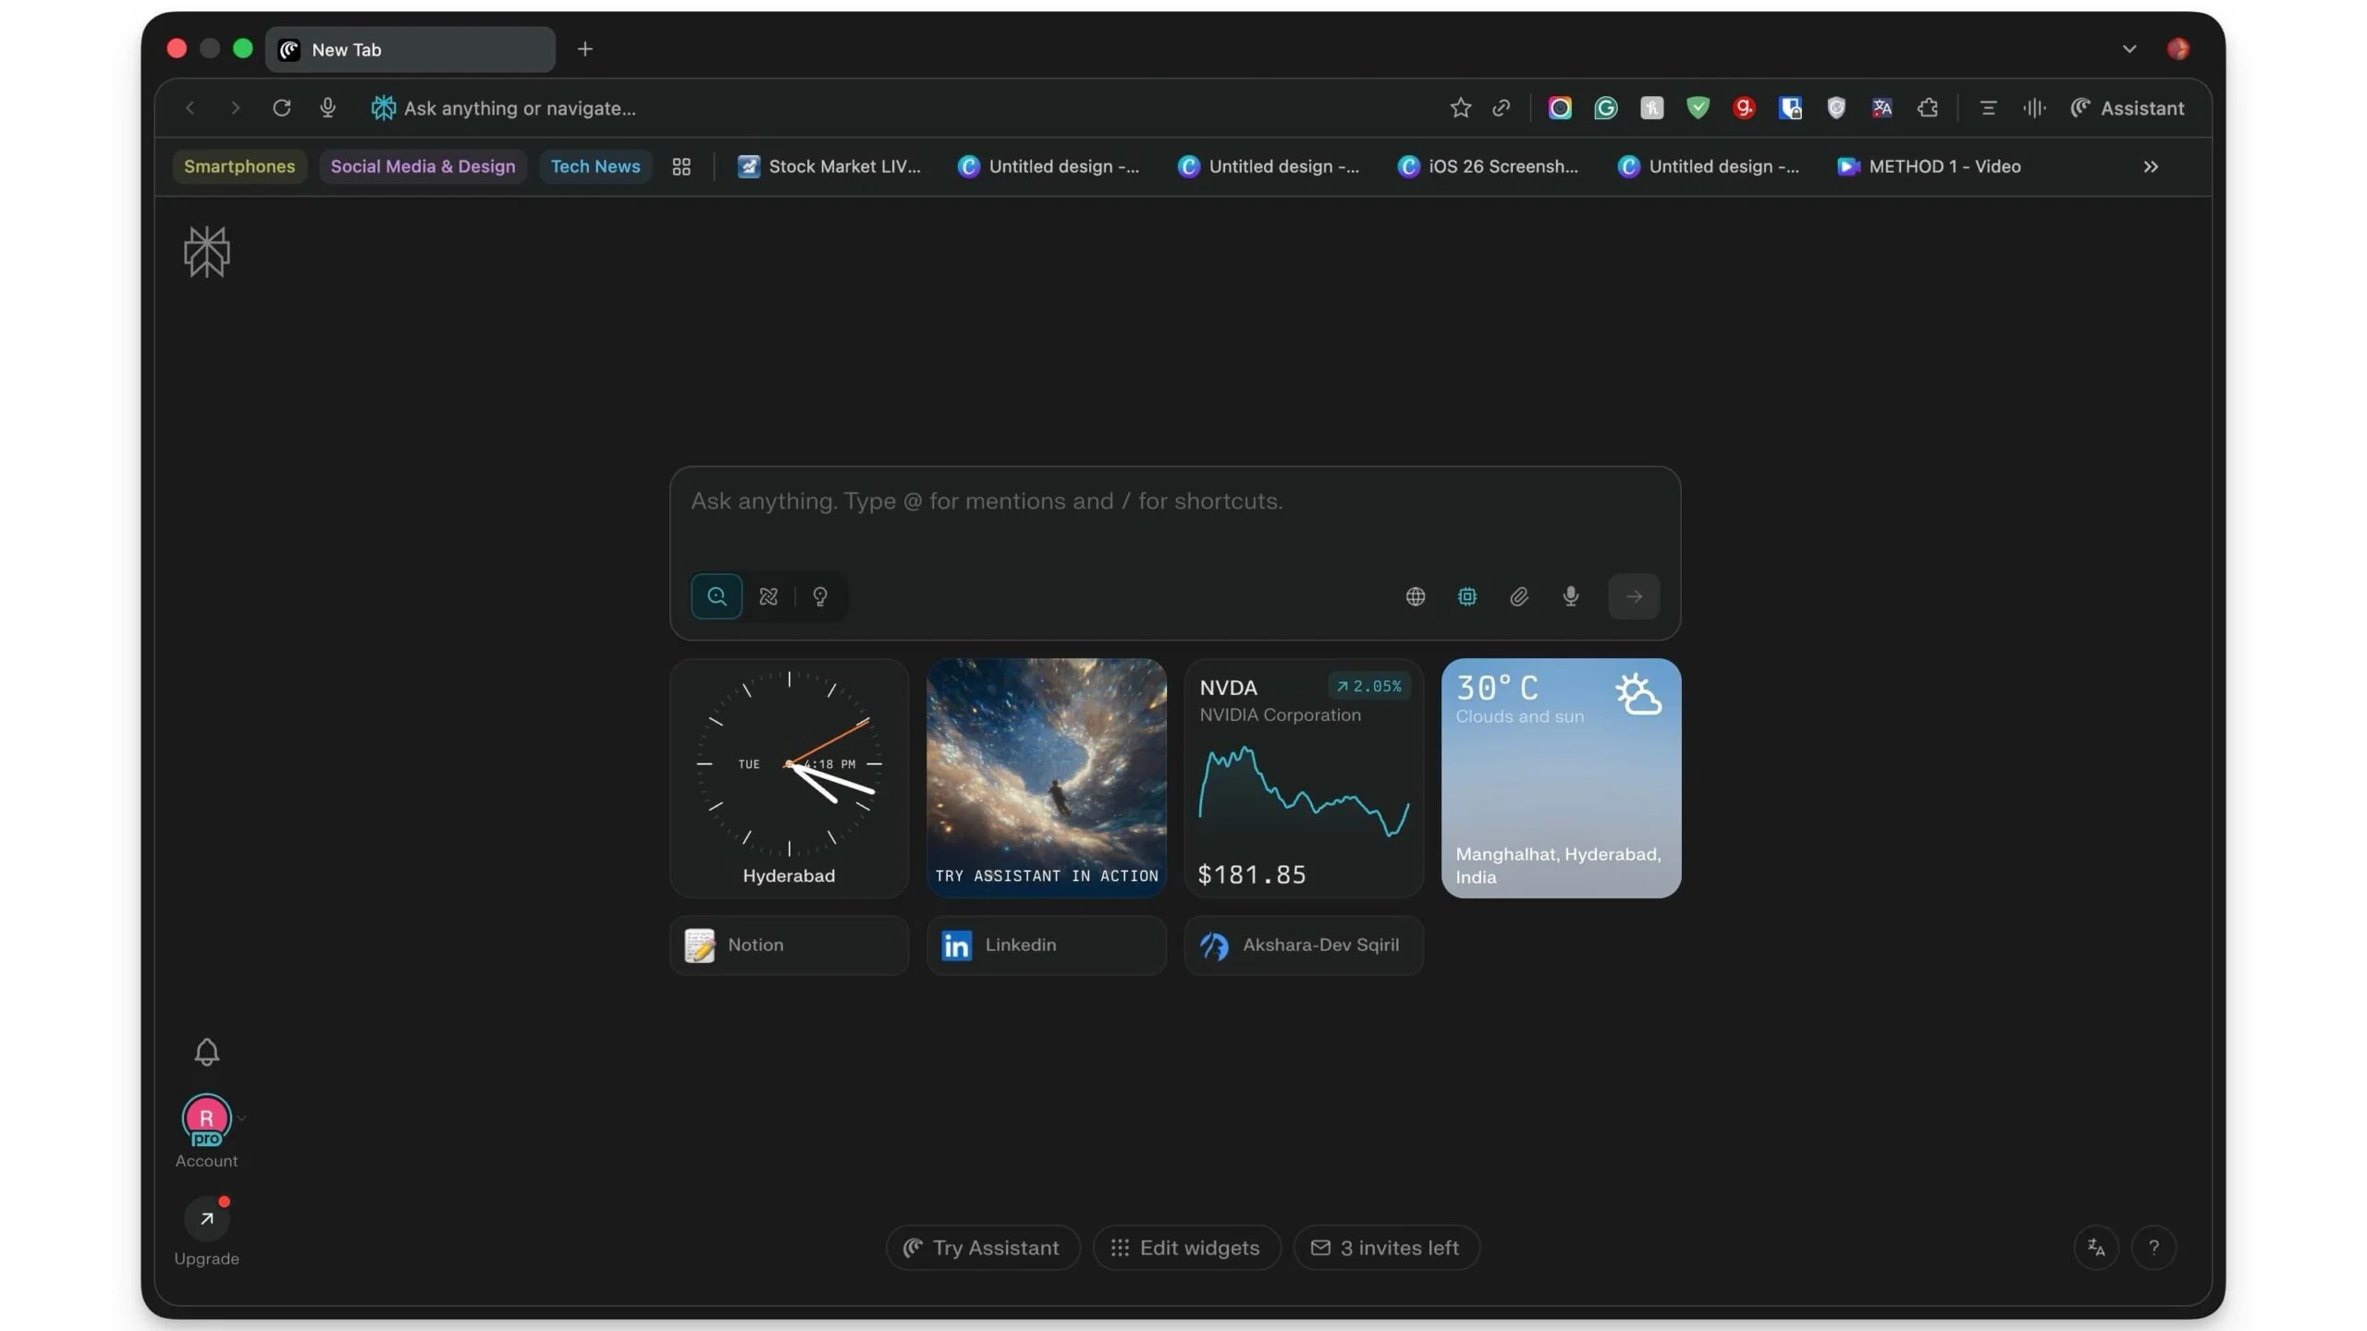Image resolution: width=2367 pixels, height=1331 pixels.
Task: Enable the AI model chip option
Action: 1467,596
